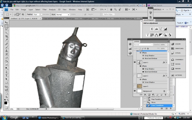
Task: Open the layer Fill slider arrow
Action: pos(166,49)
